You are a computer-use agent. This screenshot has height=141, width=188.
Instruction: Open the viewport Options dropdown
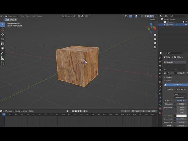point(153,20)
